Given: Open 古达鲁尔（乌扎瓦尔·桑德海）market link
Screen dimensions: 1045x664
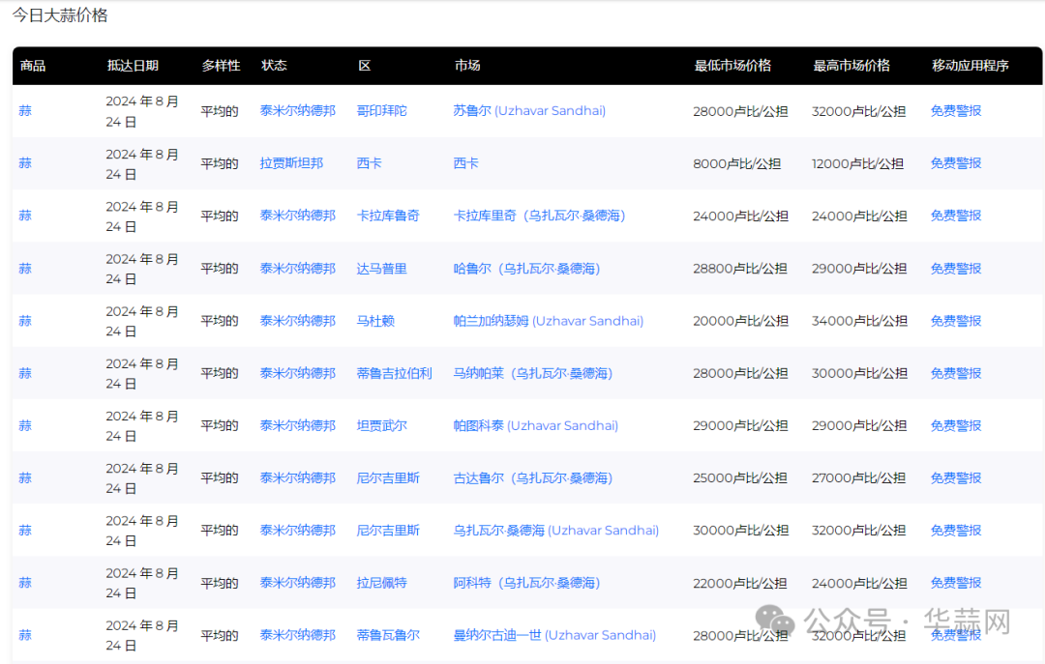Looking at the screenshot, I should [x=532, y=478].
